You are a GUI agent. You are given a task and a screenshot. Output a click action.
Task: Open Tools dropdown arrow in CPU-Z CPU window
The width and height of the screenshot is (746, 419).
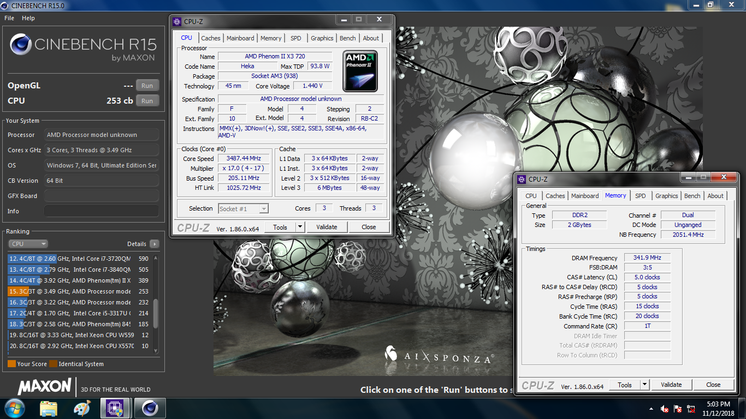click(x=300, y=227)
